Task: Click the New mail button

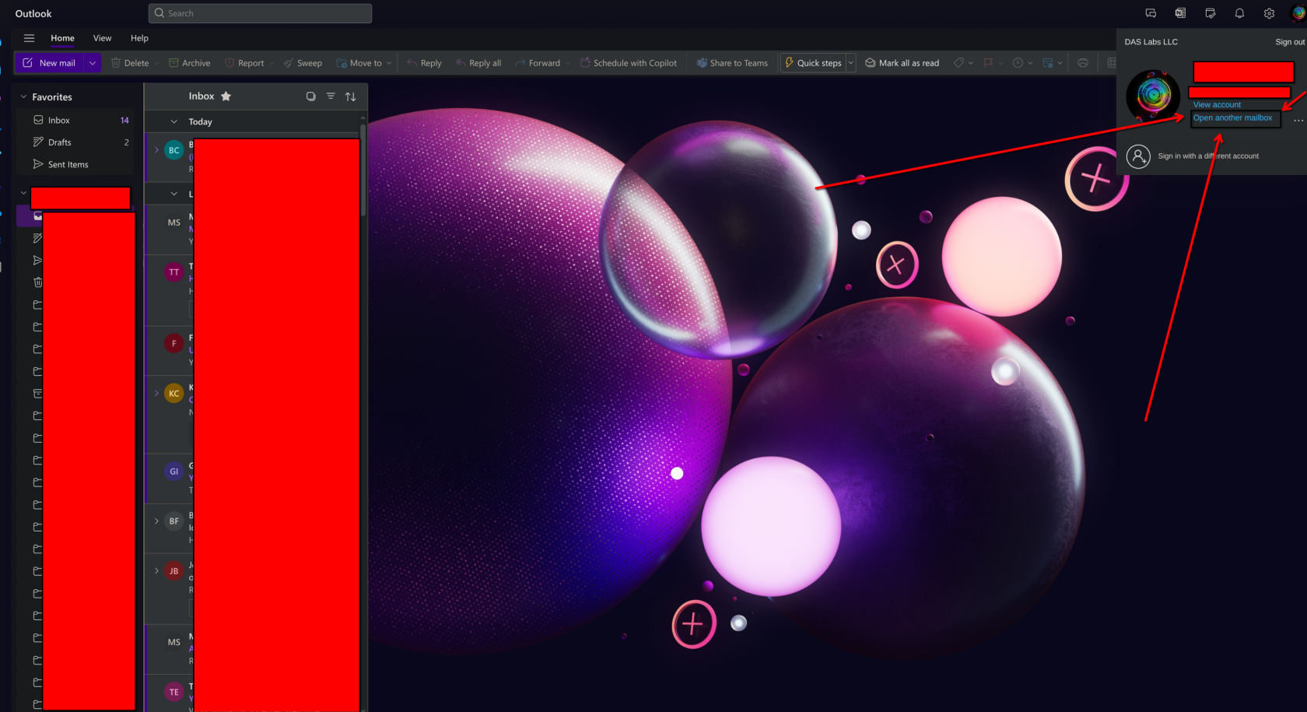Action: pos(50,63)
